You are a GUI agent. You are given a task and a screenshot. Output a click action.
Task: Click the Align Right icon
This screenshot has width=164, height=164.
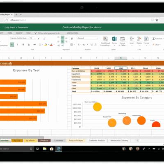(x=66, y=42)
